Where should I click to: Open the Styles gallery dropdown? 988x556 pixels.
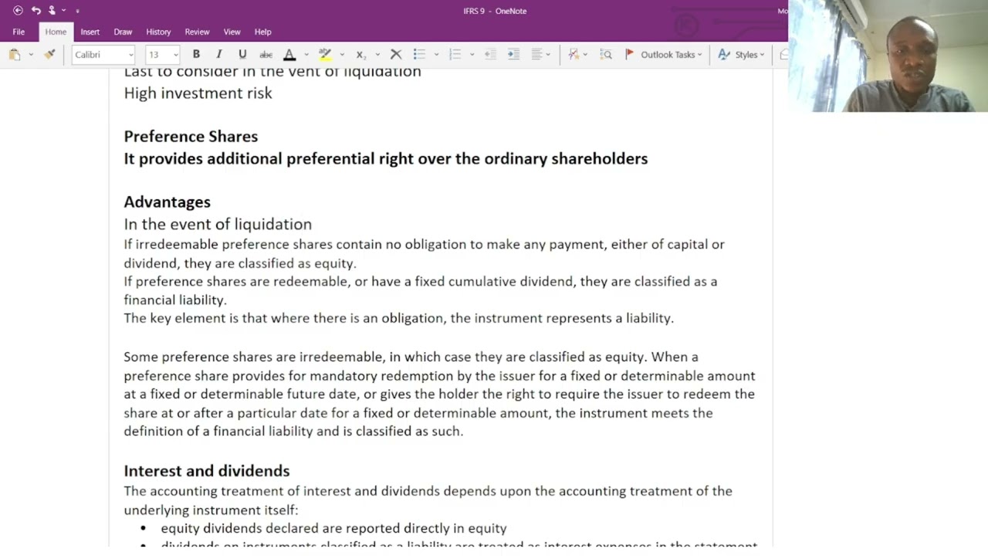click(x=741, y=54)
